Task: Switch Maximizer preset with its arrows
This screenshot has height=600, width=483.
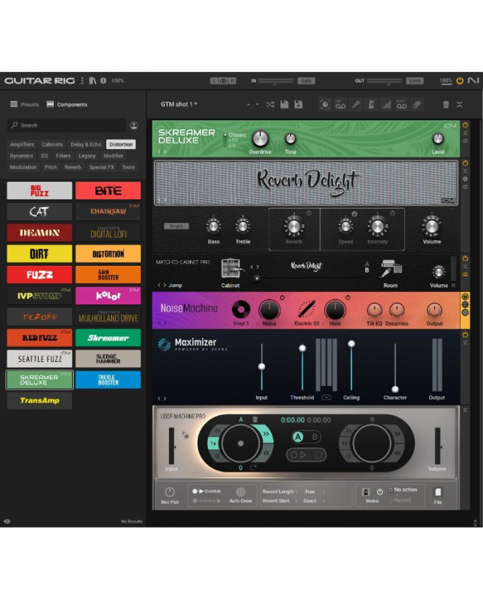Action: coord(162,398)
